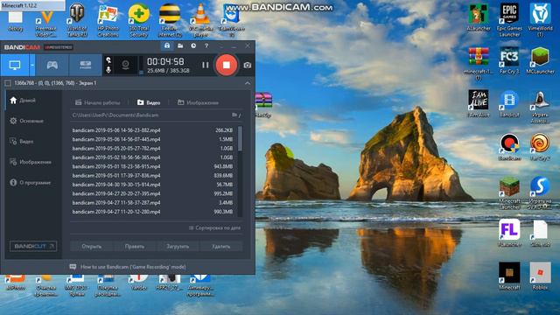The image size is (560, 315).
Task: Open Bandicam help question mark
Action: pos(206,45)
